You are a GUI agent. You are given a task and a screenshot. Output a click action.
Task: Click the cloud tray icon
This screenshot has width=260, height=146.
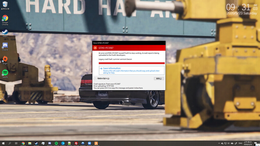232,143
